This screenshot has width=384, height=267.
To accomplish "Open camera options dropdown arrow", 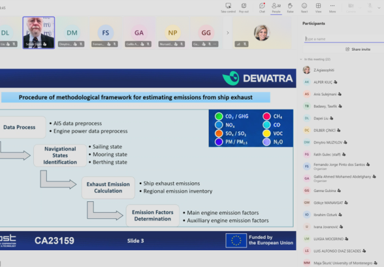I will click(360, 8).
